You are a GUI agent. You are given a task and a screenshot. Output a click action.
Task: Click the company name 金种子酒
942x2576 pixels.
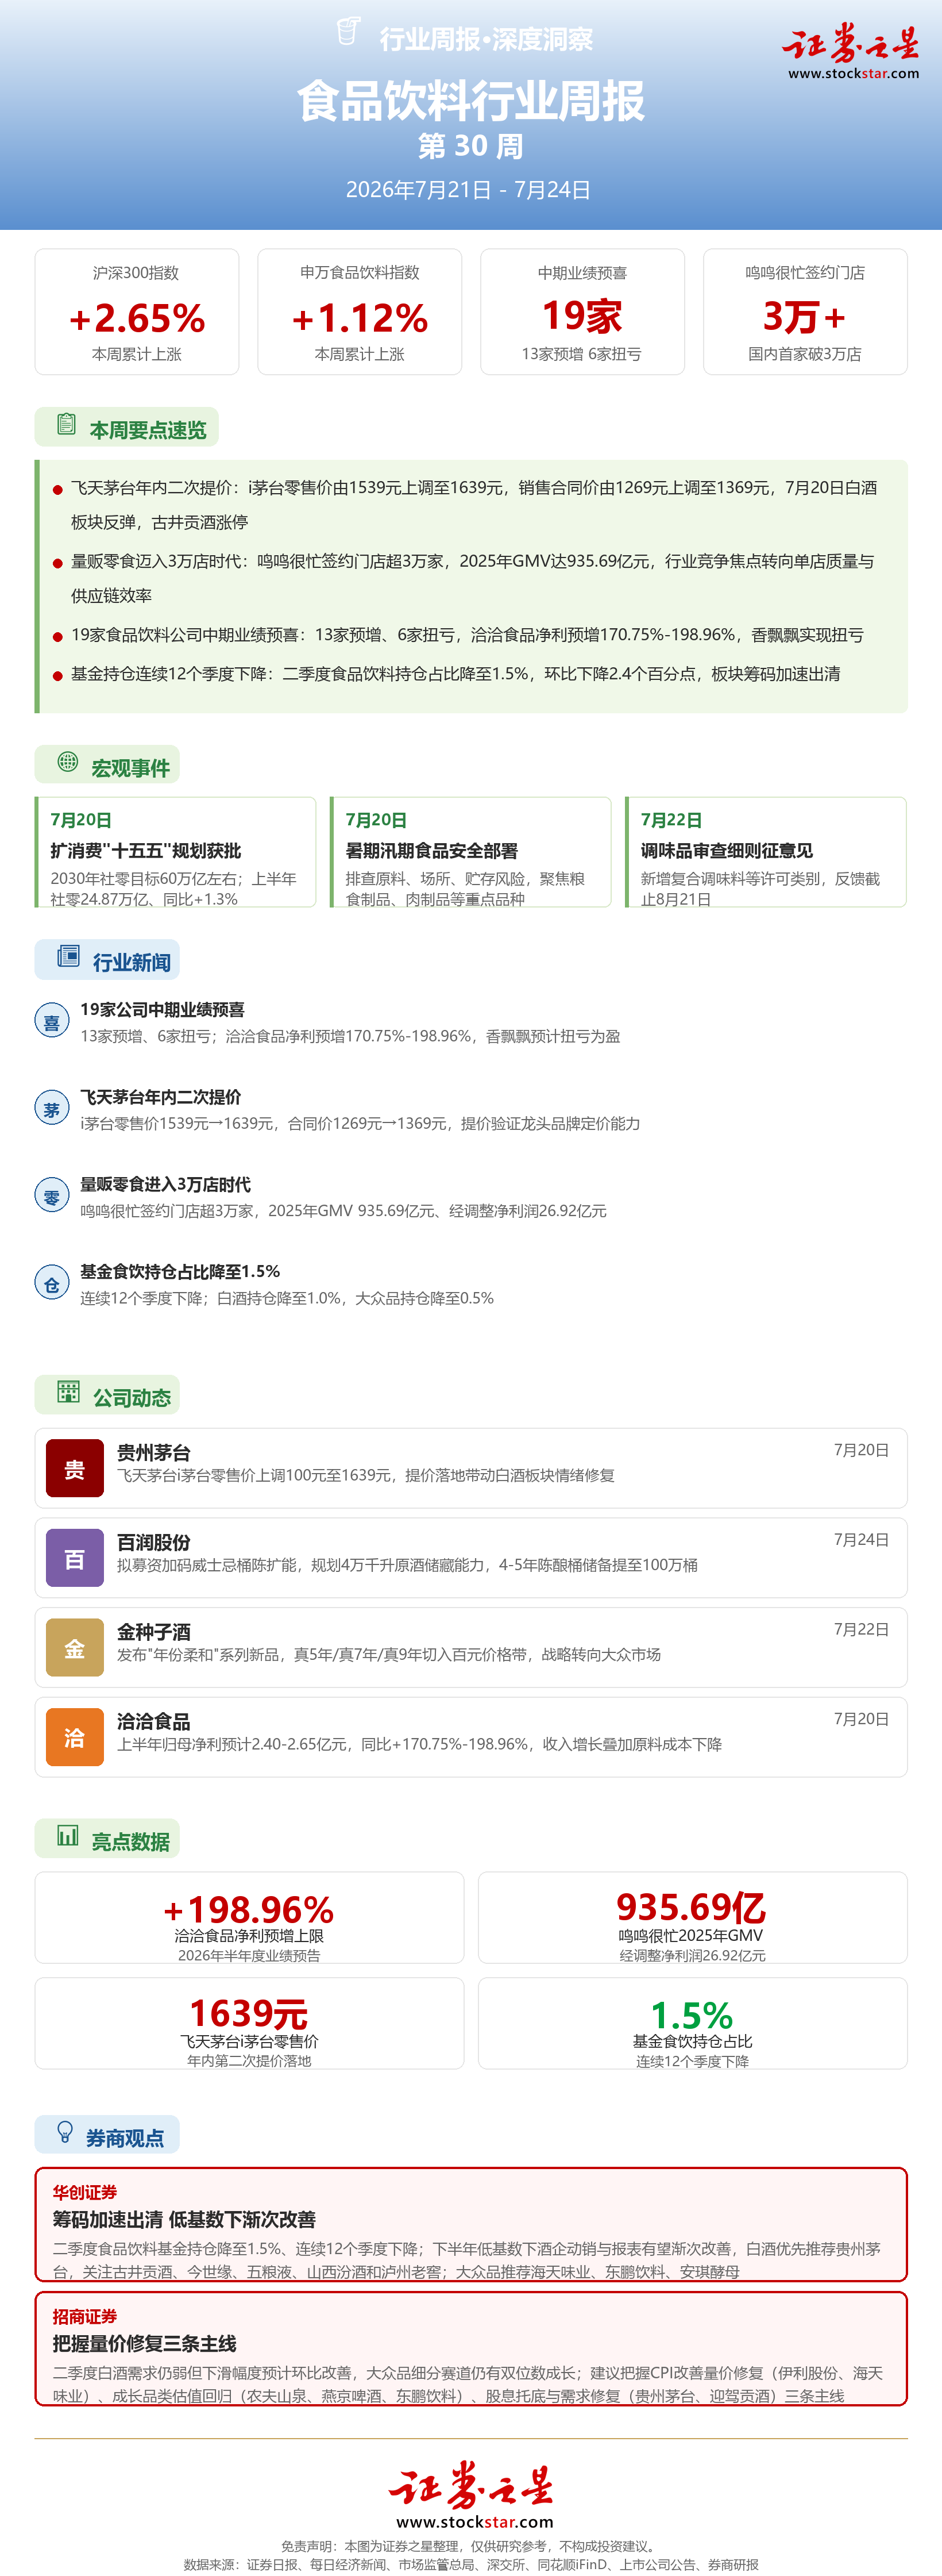(x=154, y=1632)
